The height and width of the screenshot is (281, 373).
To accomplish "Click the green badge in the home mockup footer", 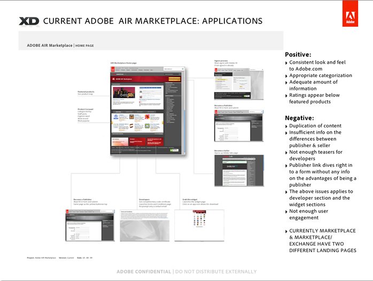I will pos(174,150).
